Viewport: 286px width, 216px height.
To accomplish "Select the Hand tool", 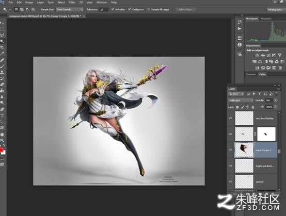I will pyautogui.click(x=2, y=135).
